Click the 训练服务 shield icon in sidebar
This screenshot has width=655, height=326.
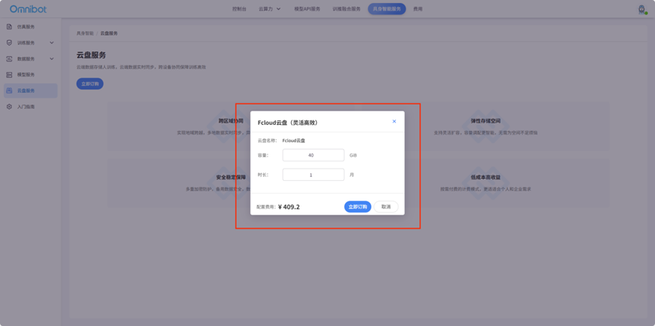[9, 42]
